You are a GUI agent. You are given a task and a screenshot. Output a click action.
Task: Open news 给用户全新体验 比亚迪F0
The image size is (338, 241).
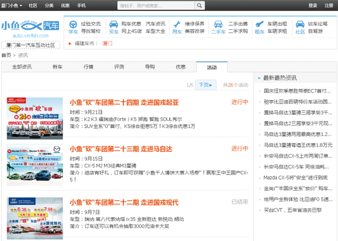click(x=298, y=199)
